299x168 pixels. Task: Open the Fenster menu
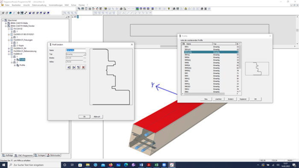pyautogui.click(x=82, y=5)
